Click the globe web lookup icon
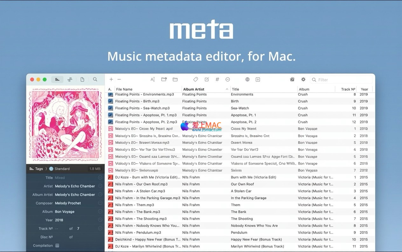The image size is (402, 252). [x=247, y=80]
